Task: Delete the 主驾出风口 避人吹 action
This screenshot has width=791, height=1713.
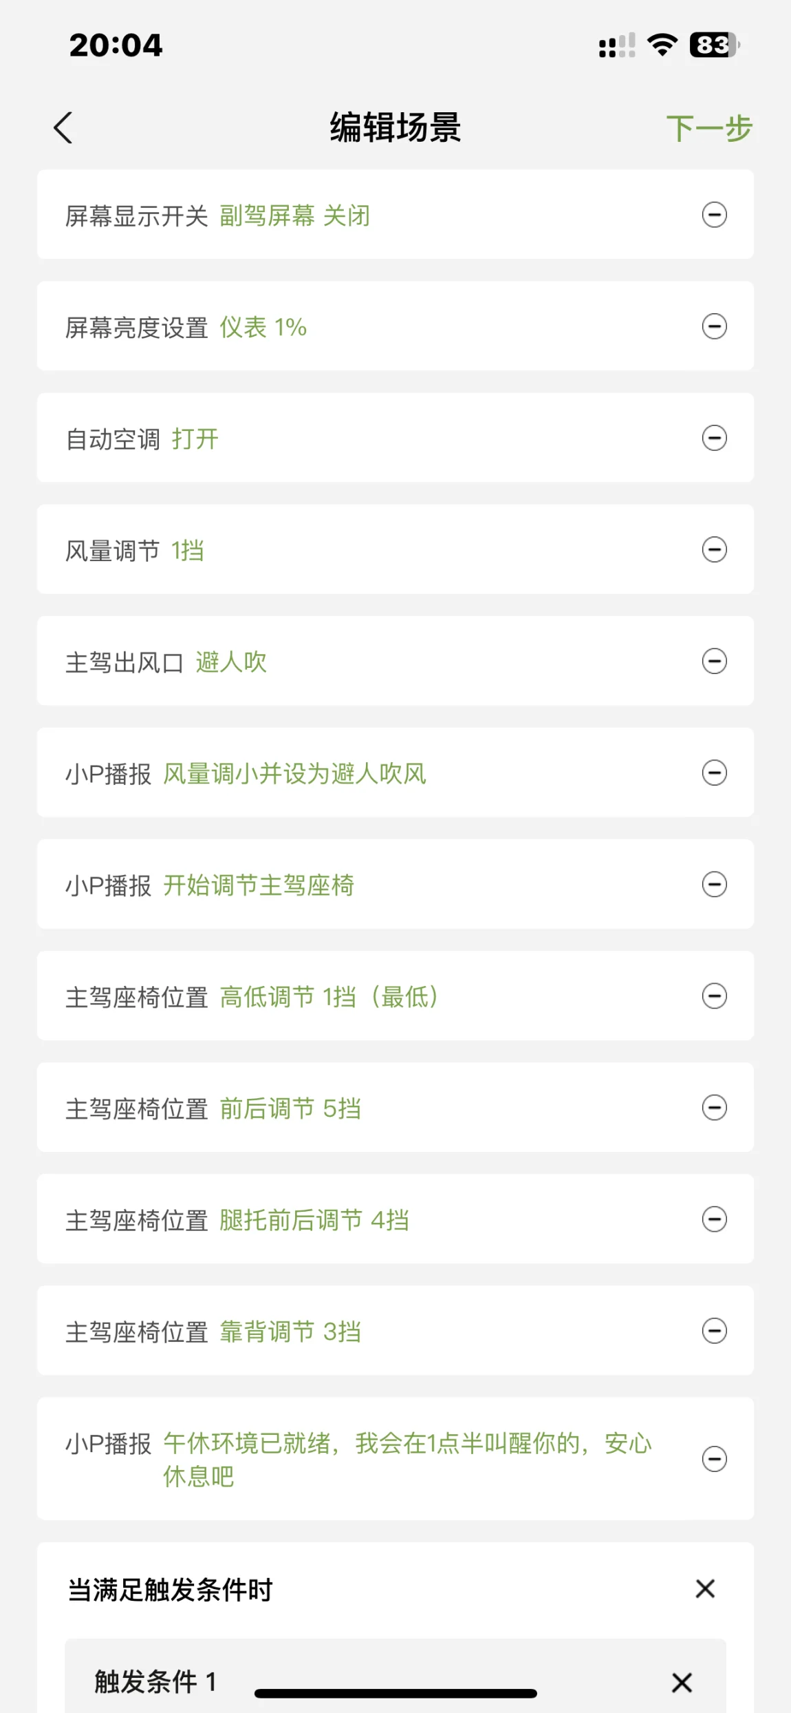Action: (x=714, y=661)
